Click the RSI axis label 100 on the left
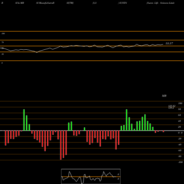The height and width of the screenshot is (184, 184). click(x=3, y=33)
